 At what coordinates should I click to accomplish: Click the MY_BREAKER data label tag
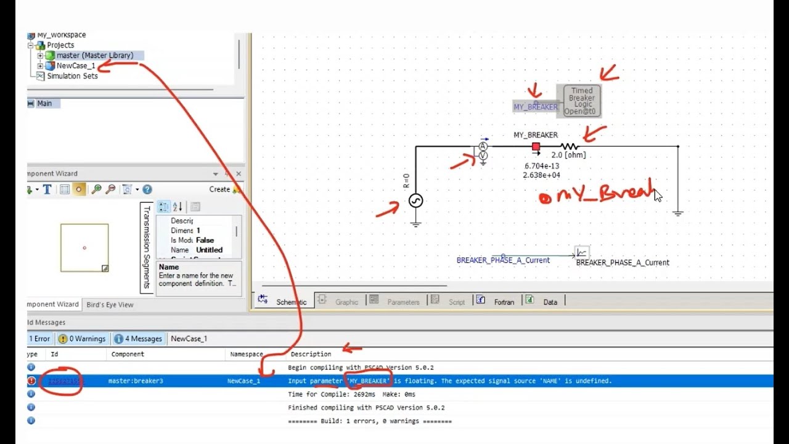pyautogui.click(x=536, y=107)
